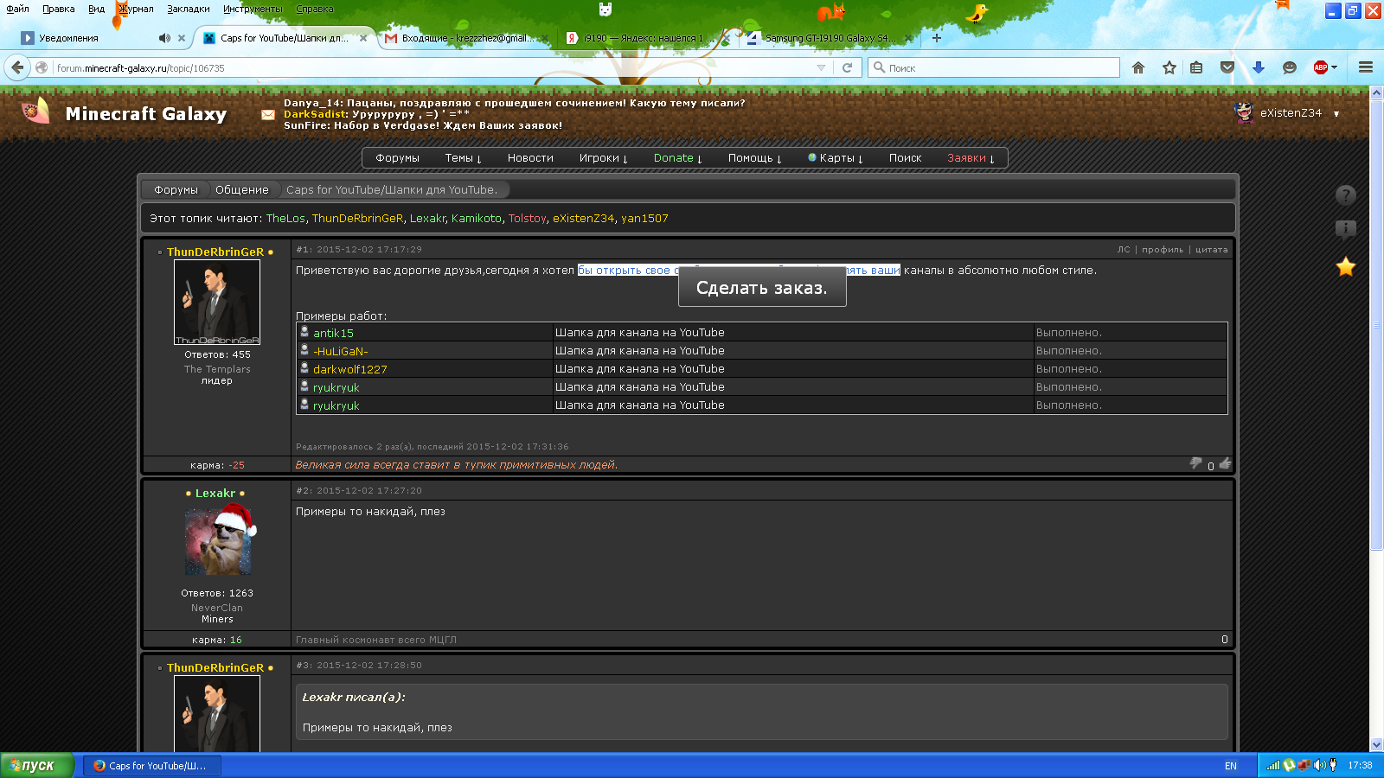The image size is (1384, 778).
Task: Click reader Kamikoto in topic readers list
Action: [476, 219]
